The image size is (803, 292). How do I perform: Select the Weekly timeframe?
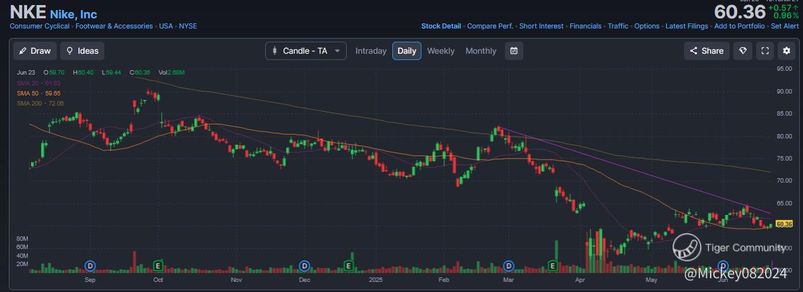click(440, 51)
